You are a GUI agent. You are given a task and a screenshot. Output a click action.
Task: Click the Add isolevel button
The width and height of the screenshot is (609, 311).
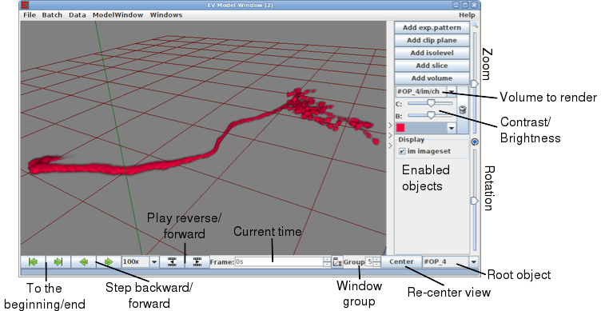coord(432,53)
